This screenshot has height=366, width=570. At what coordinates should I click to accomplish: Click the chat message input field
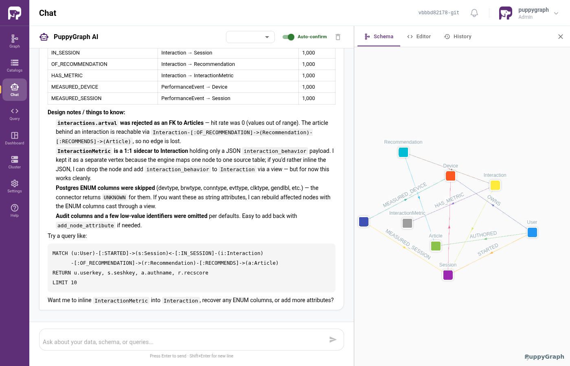[x=183, y=342]
